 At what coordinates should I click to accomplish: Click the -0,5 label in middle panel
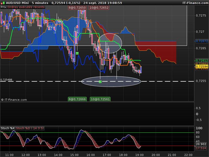click(199, 120)
